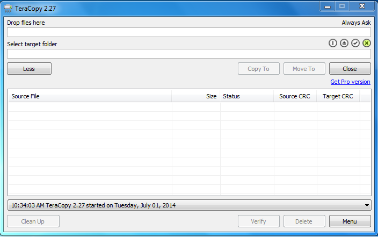This screenshot has width=378, height=237.
Task: Click the checkmark circular icon
Action: pos(355,43)
